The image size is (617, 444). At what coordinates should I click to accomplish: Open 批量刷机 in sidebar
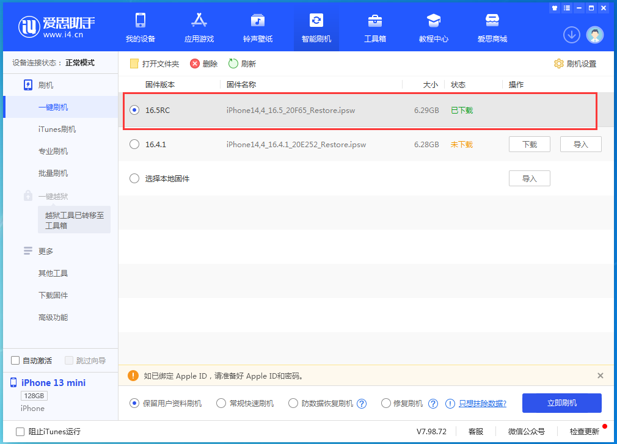tap(53, 173)
